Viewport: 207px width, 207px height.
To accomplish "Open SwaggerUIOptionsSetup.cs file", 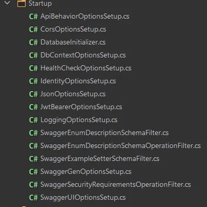I will [x=83, y=198].
